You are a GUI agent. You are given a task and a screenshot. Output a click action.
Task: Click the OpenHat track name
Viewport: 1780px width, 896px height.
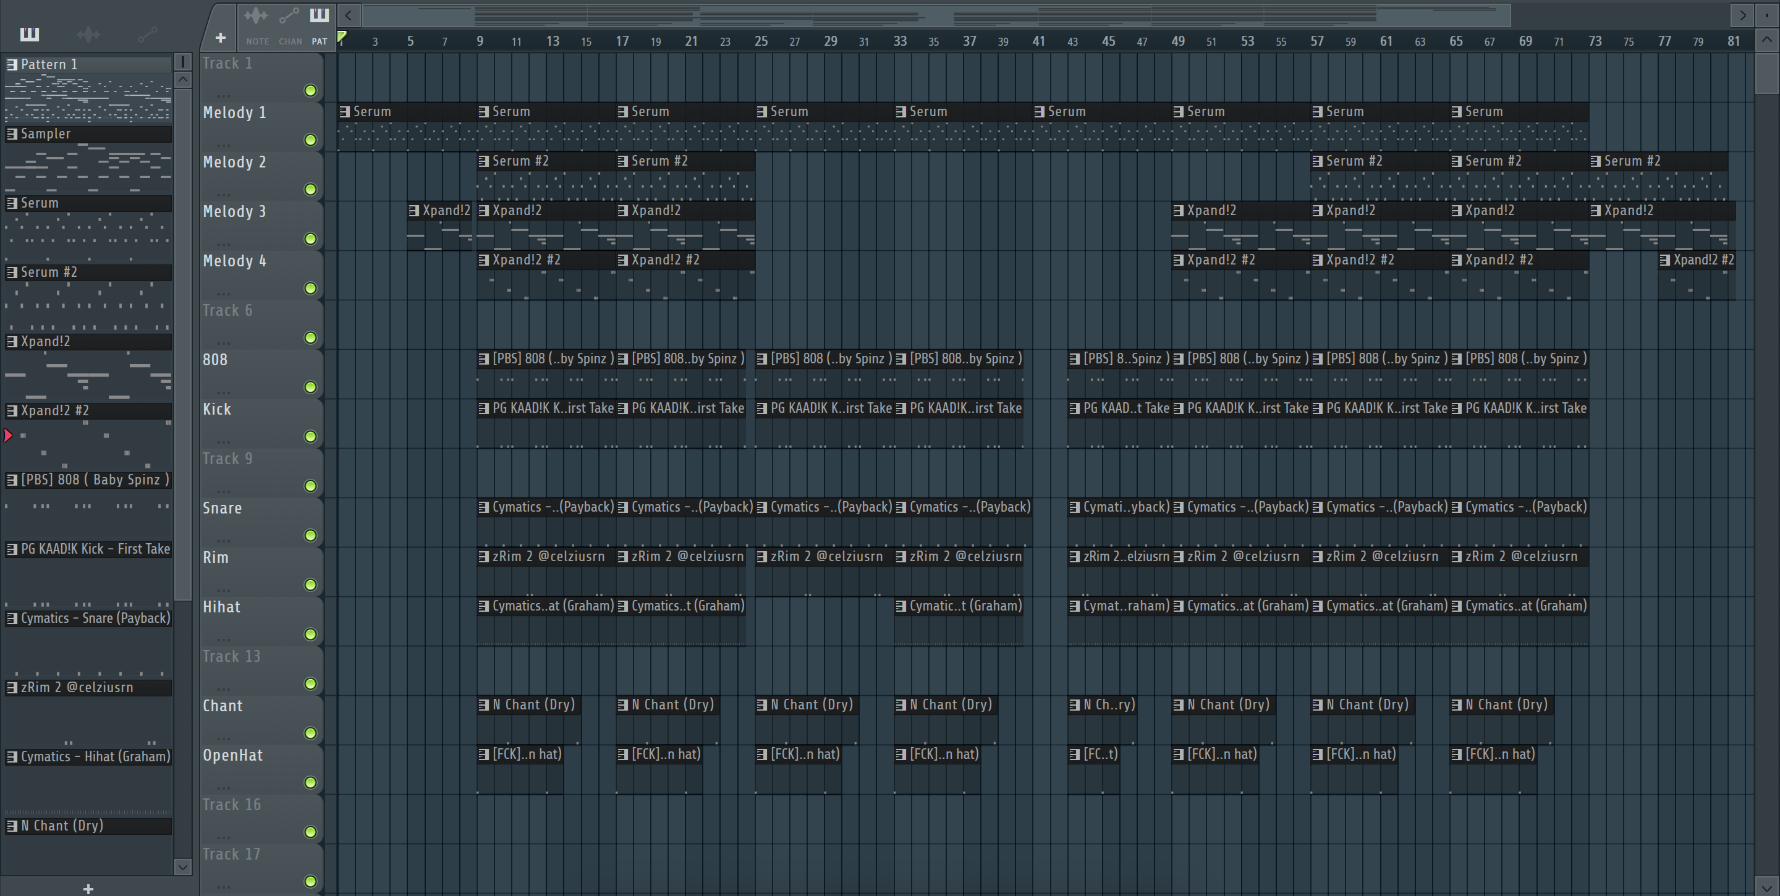[x=232, y=755]
